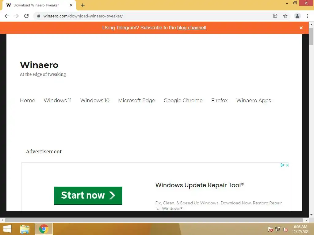Launch File Explorer from taskbar
The image size is (314, 235).
pyautogui.click(x=25, y=229)
